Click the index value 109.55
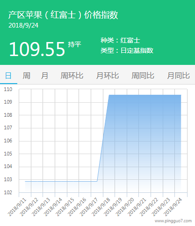Screen dimensions: 195x226 pos(37,49)
